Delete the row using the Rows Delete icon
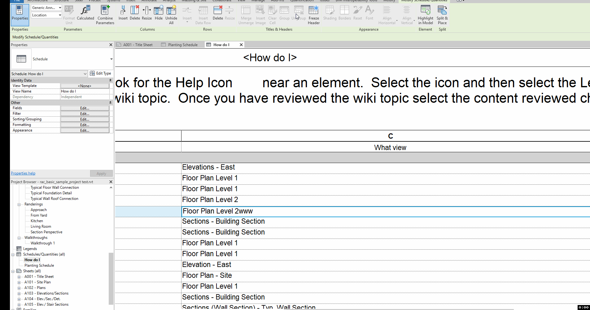The image size is (590, 310). pyautogui.click(x=218, y=13)
